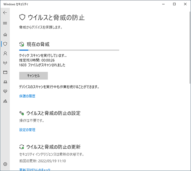Maximize the Windows セキュリティ window
Screen dimensions: 191x171
(x=174, y=4)
